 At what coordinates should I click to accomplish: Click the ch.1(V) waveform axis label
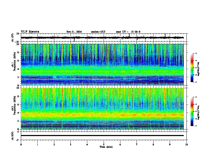pos(13,38)
